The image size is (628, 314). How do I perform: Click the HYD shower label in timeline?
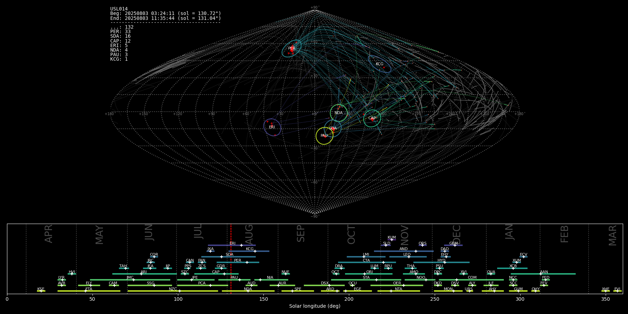[x=441, y=261]
